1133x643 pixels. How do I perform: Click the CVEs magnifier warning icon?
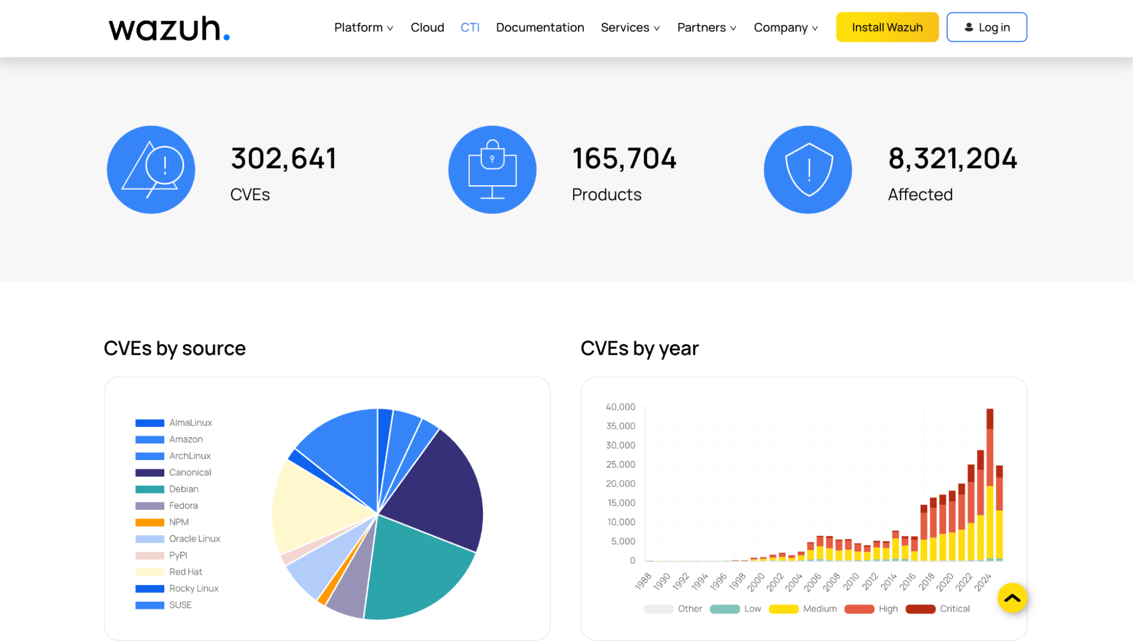(151, 169)
